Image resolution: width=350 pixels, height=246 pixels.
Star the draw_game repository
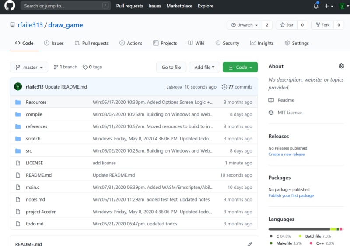tap(287, 25)
